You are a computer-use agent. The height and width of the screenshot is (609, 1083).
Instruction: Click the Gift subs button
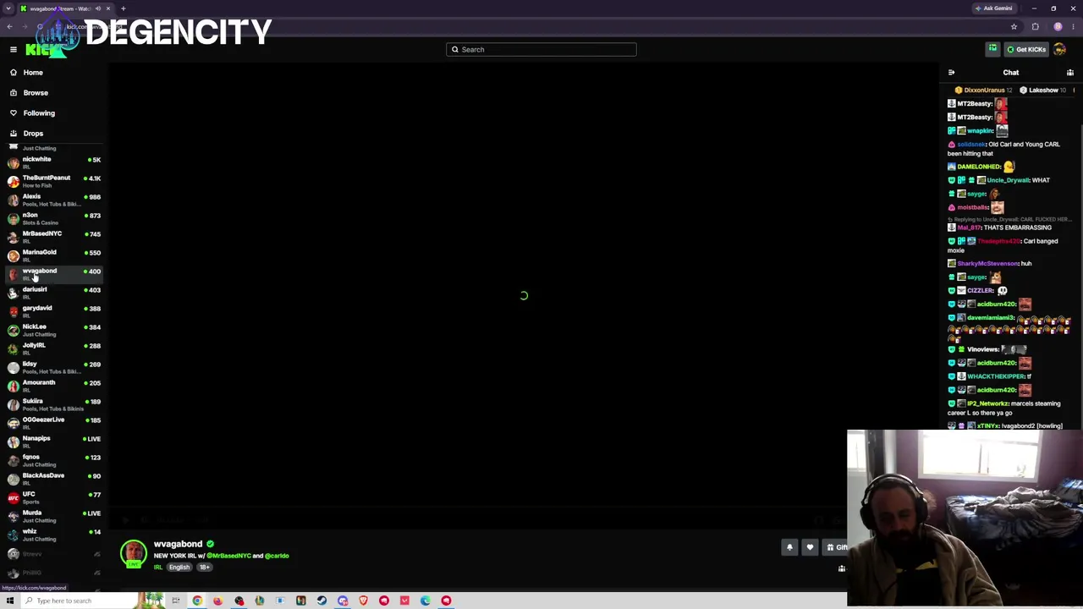click(836, 547)
